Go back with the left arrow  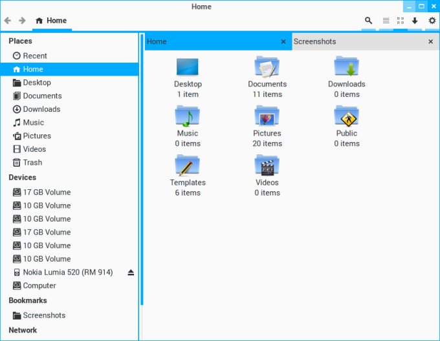[8, 21]
